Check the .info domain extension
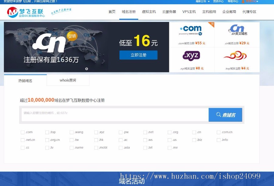Viewport: 274px width, 186px height. coord(219,140)
